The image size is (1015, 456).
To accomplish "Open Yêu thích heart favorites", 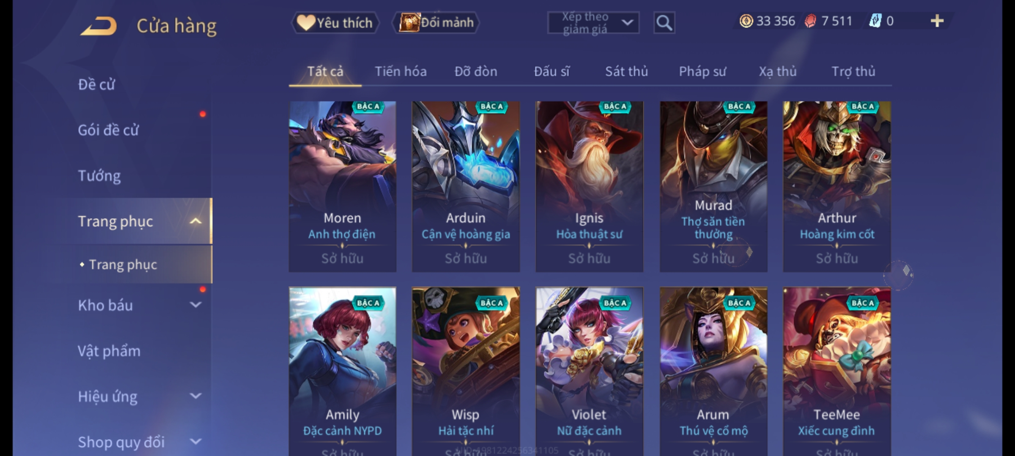I will 335,23.
